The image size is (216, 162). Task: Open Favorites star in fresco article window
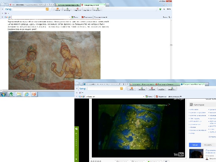[x=167, y=5]
